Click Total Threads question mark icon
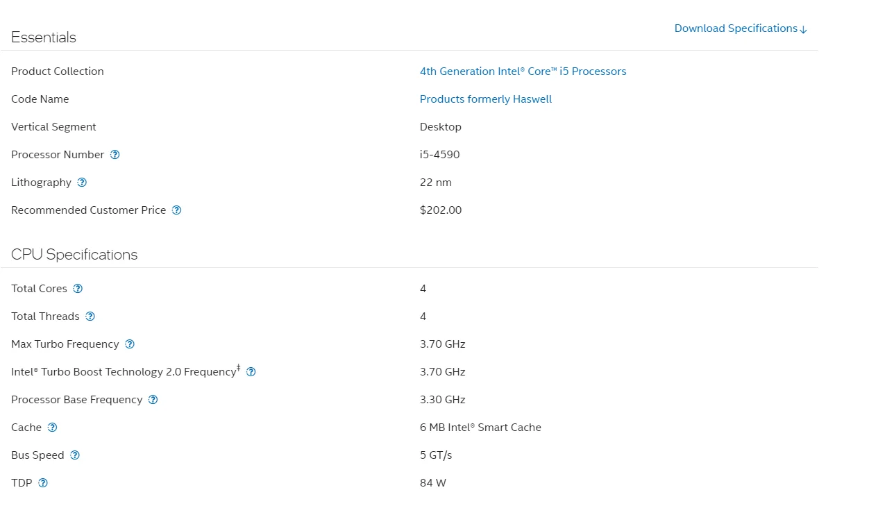The height and width of the screenshot is (515, 878). (x=90, y=316)
